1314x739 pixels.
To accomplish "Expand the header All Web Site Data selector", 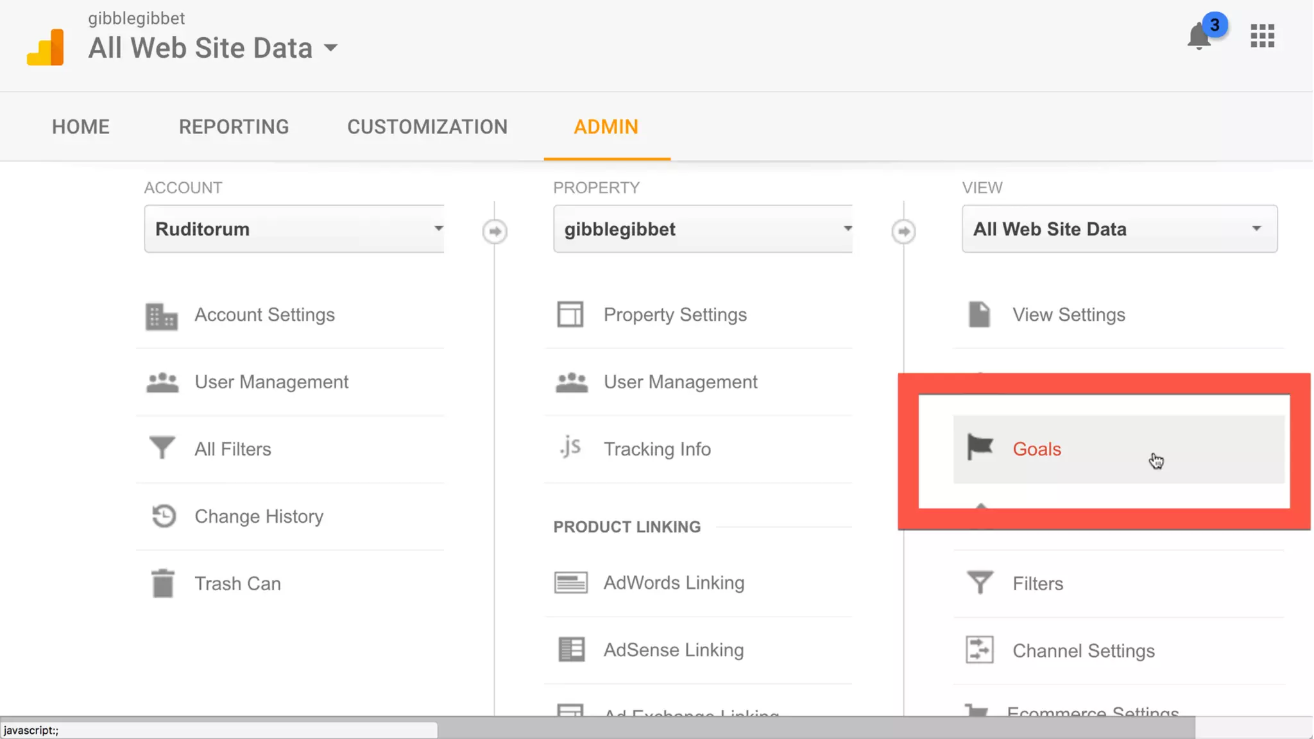I will pyautogui.click(x=212, y=48).
